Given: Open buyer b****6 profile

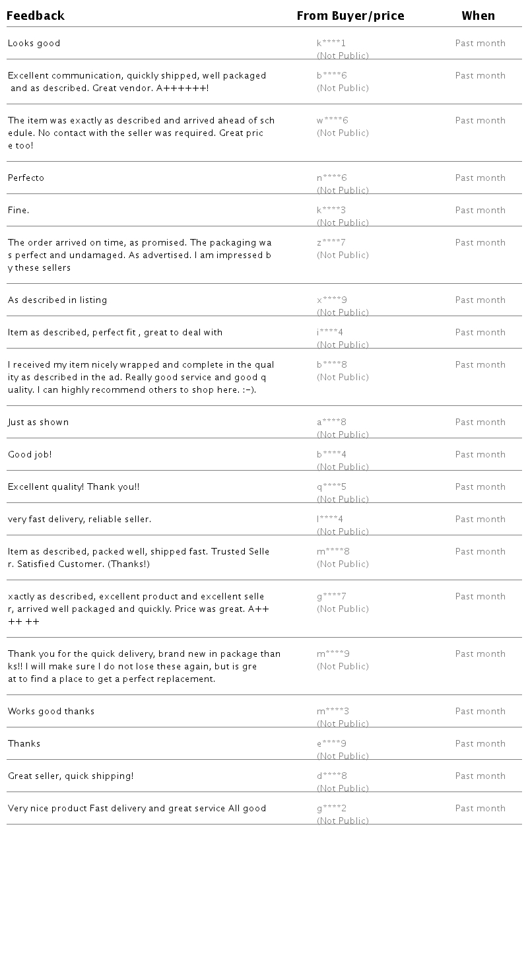Looking at the screenshot, I should coord(332,76).
